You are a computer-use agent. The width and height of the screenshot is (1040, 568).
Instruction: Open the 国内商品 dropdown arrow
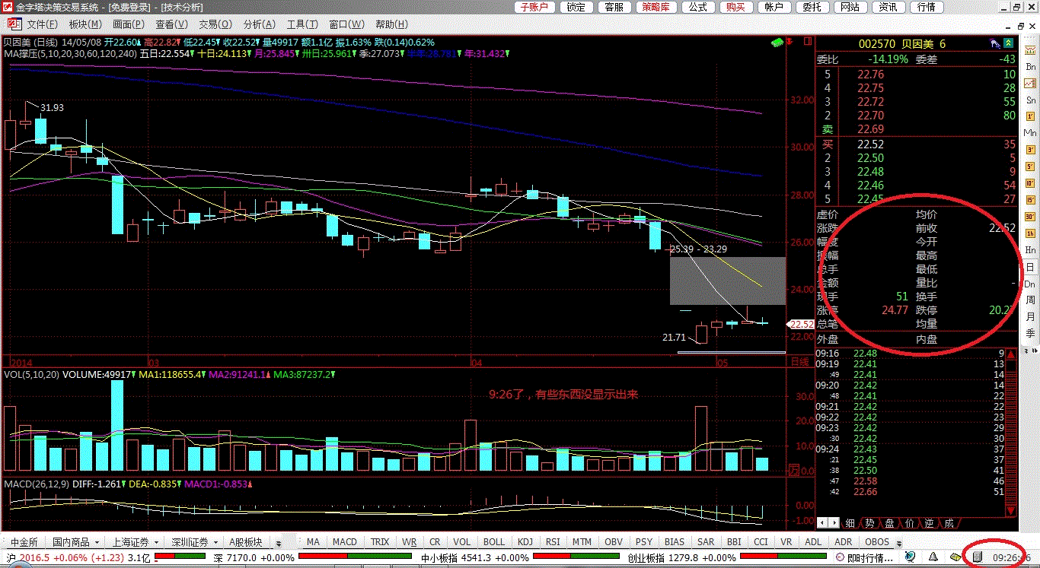(96, 542)
